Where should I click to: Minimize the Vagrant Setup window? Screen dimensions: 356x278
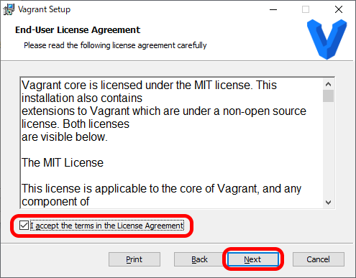[x=273, y=9]
